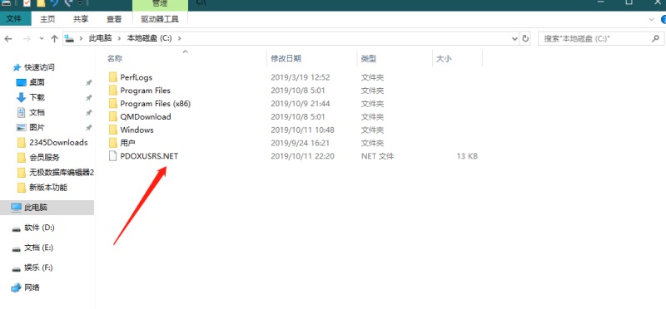Unpin 图片 using its pin icon
Viewport: 666px width, 309px height.
[x=89, y=128]
